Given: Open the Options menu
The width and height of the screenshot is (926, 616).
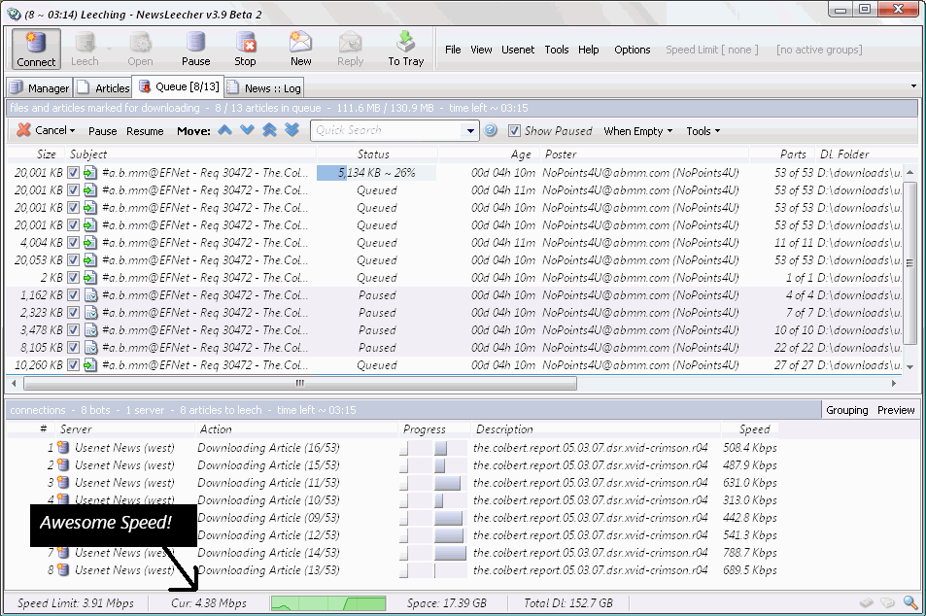Looking at the screenshot, I should tap(632, 50).
